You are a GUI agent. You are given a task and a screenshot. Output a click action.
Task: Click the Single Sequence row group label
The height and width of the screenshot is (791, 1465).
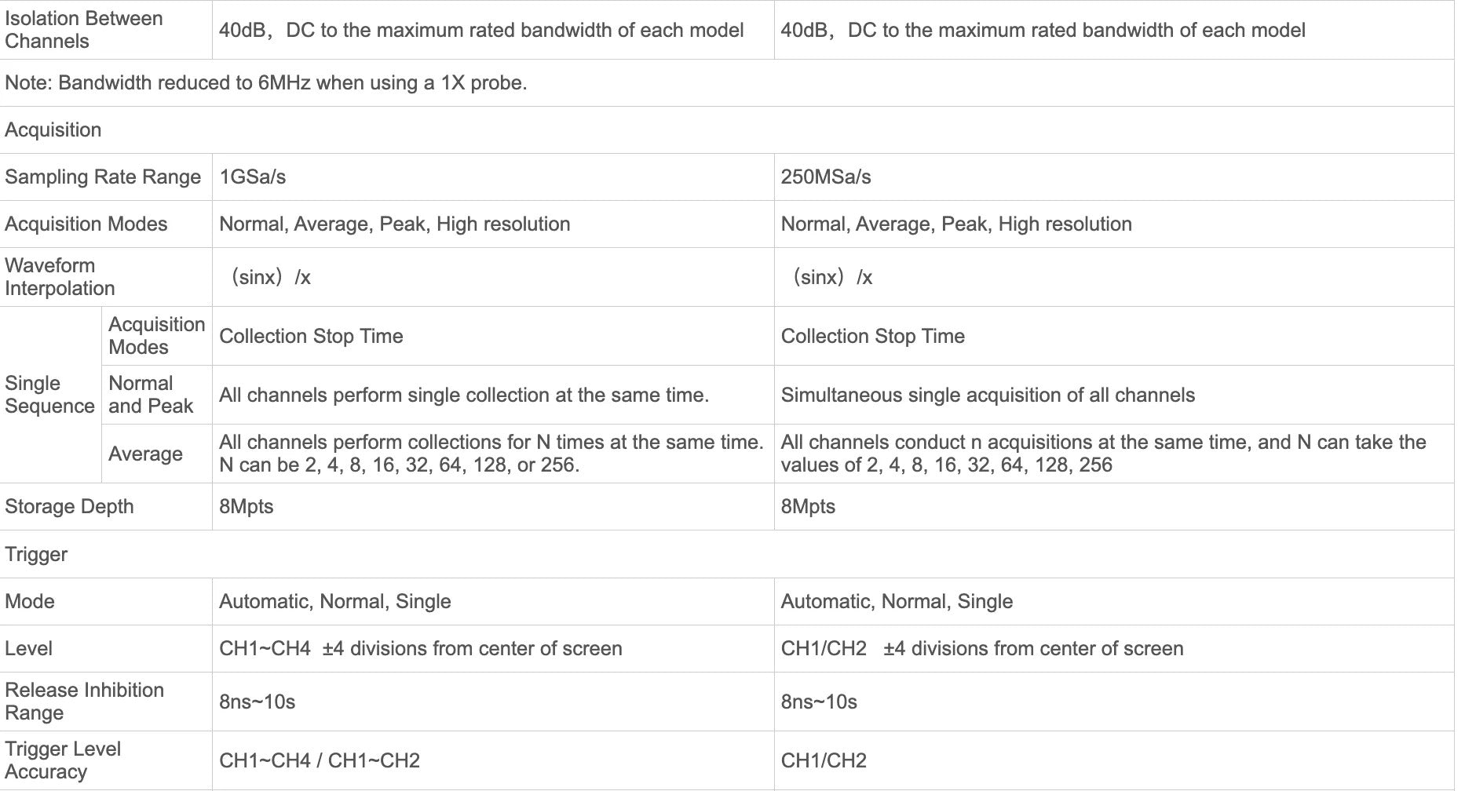[49, 395]
